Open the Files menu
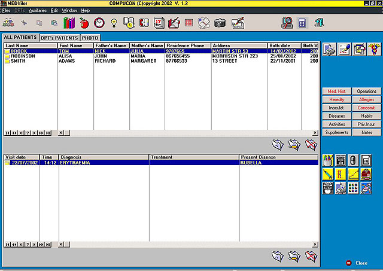 (7, 11)
